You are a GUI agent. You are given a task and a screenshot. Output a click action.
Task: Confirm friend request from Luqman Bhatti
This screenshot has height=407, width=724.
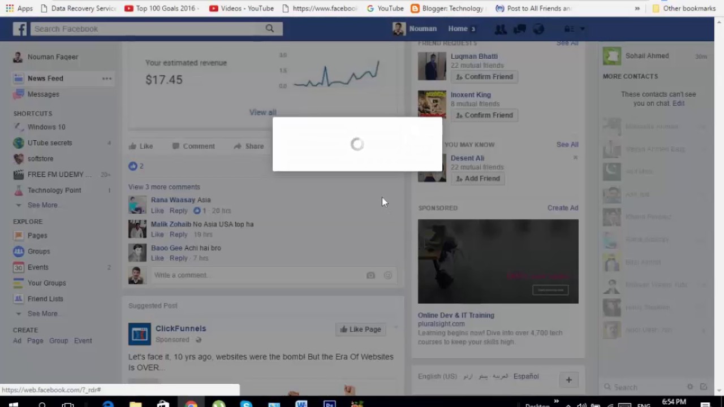click(484, 77)
